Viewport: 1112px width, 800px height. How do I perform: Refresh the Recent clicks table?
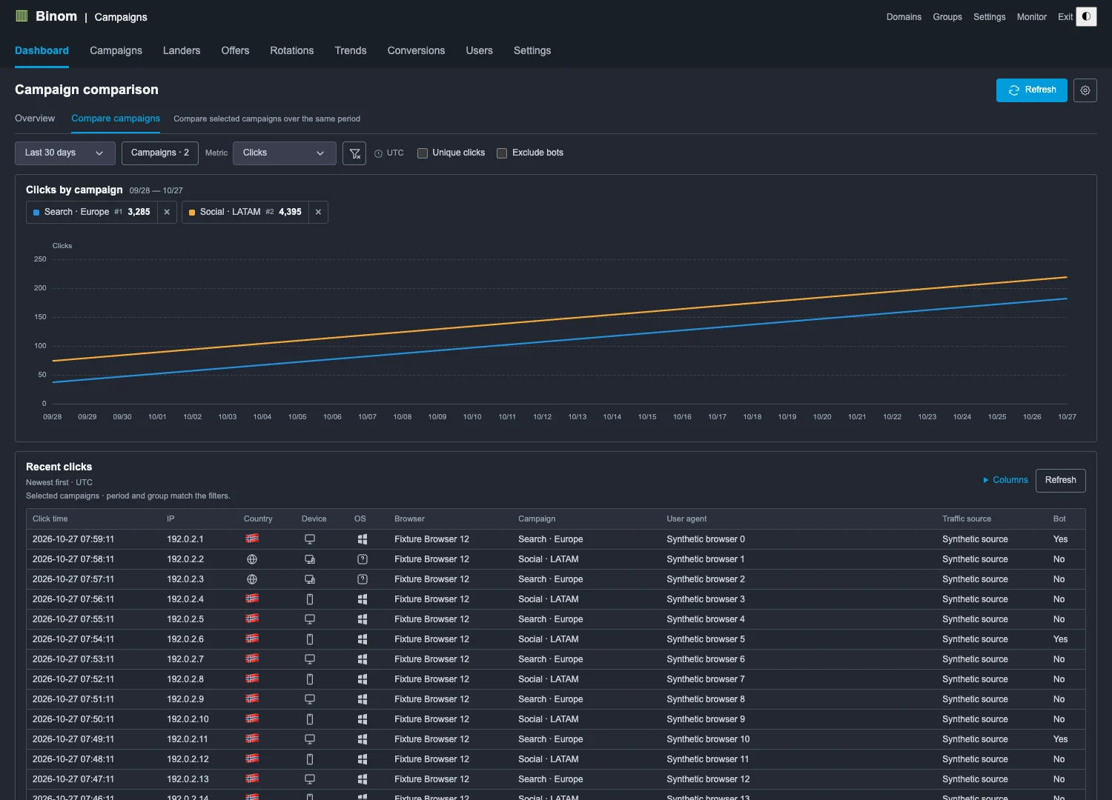(x=1061, y=481)
